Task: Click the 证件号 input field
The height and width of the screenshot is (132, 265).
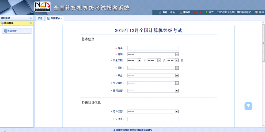Action: [153, 119]
